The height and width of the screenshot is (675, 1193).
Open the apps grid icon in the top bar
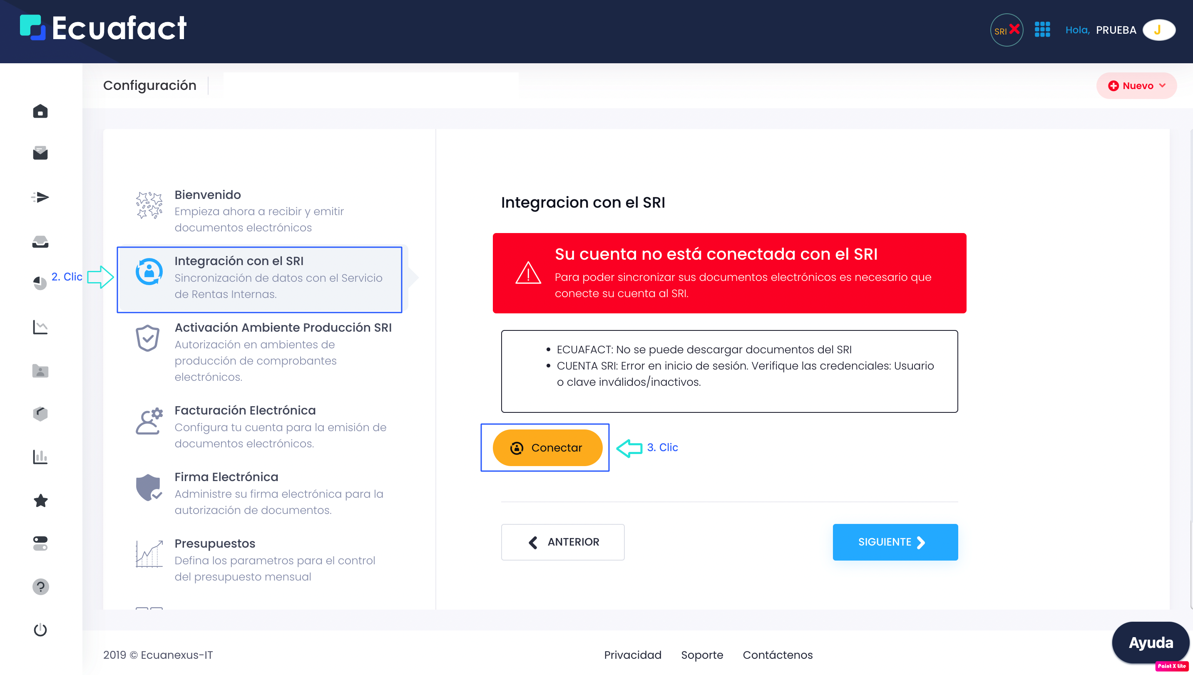(1043, 29)
